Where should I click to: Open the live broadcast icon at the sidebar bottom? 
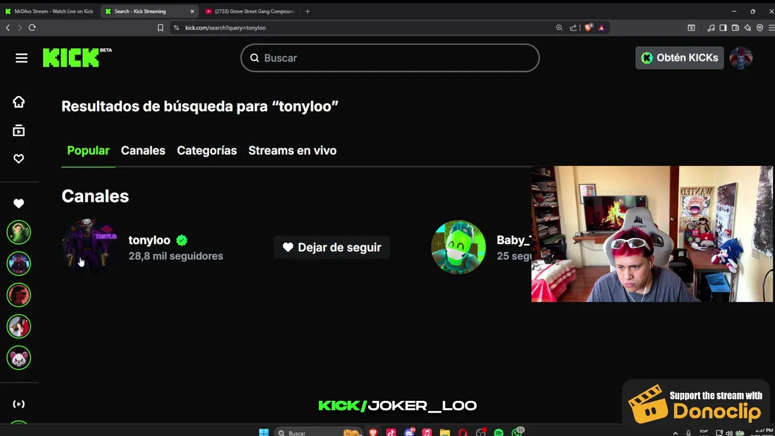(19, 404)
